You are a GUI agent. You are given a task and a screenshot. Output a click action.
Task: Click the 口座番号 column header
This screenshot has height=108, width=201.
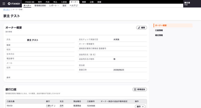[91, 101]
